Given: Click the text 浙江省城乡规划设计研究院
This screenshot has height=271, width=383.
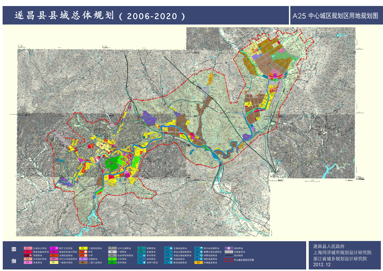Looking at the screenshot, I should point(340,259).
